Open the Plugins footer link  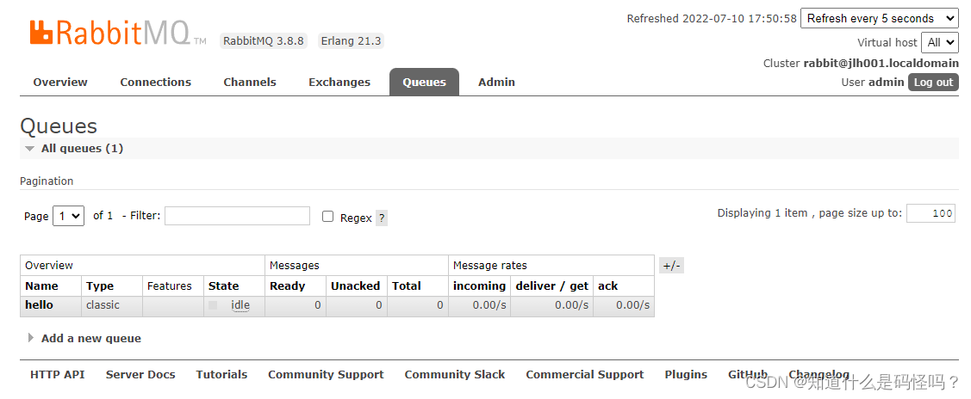pos(686,374)
